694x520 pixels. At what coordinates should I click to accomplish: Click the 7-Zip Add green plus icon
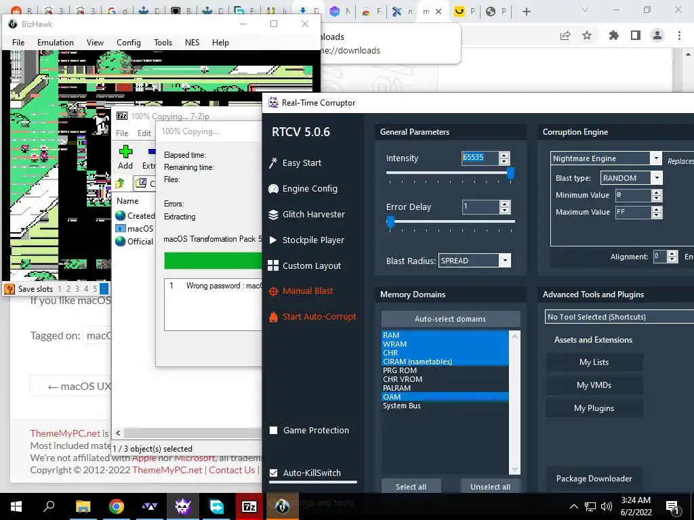pos(125,152)
